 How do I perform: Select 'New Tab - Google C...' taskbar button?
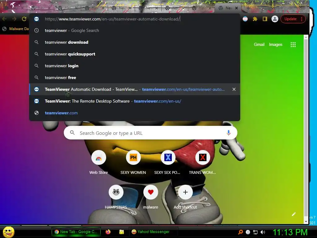pyautogui.click(x=76, y=232)
